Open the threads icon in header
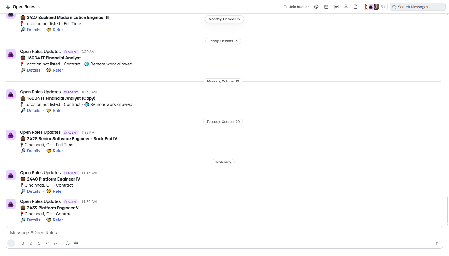This screenshot has width=449, height=256. point(336,7)
